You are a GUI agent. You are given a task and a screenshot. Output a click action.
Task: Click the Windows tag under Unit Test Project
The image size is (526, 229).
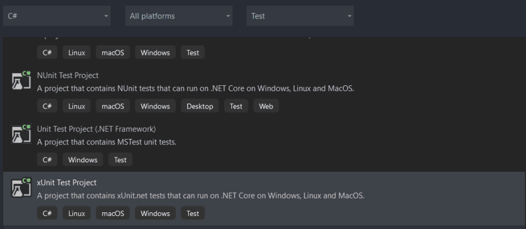[x=83, y=160]
